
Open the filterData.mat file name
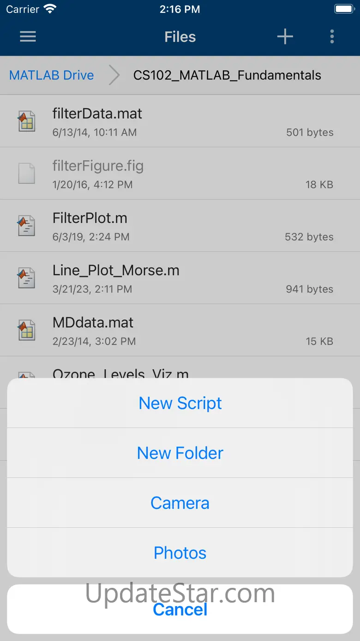[97, 114]
